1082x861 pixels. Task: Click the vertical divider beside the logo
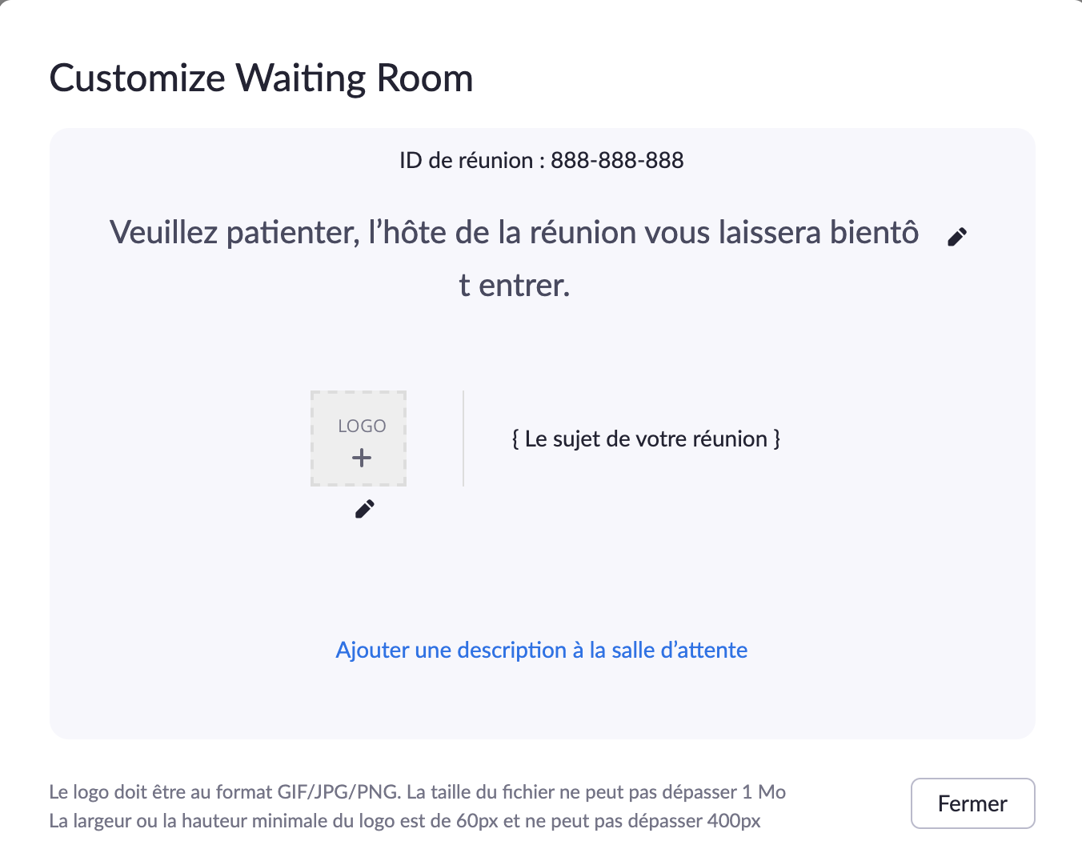tap(463, 439)
